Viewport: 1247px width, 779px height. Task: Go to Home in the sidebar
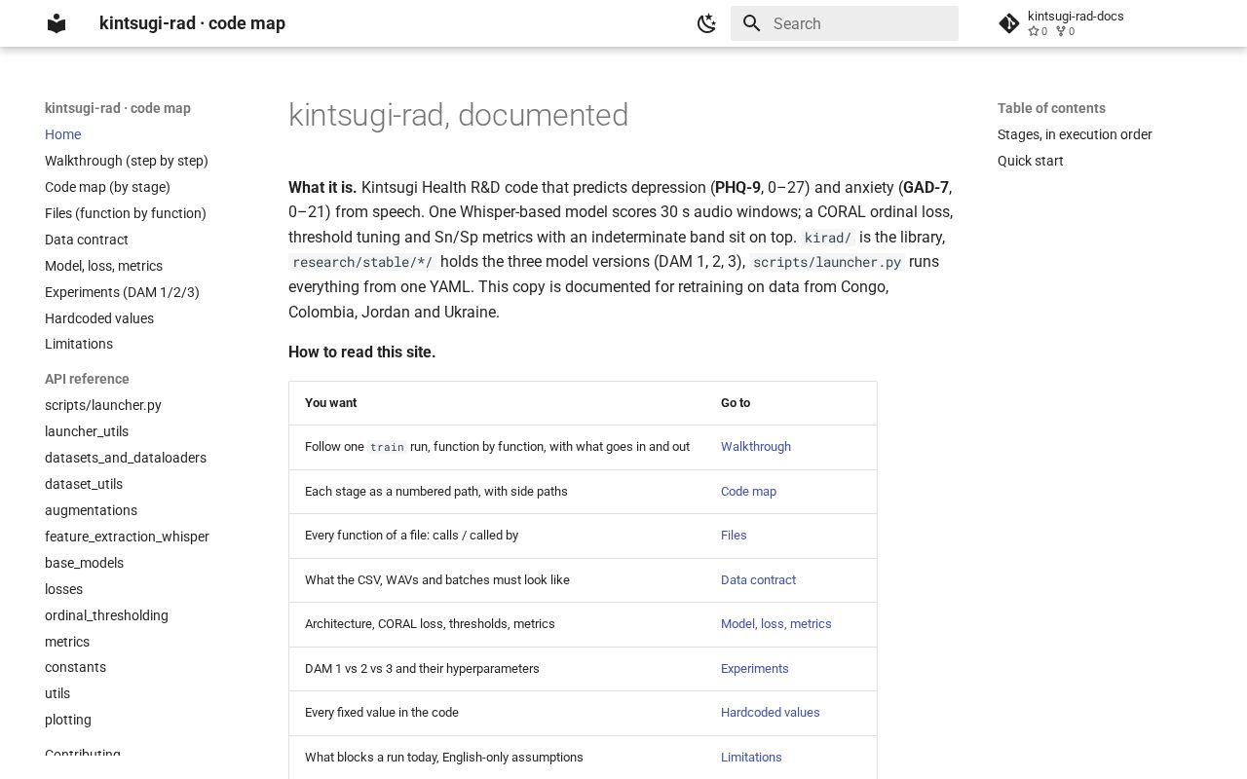[63, 134]
